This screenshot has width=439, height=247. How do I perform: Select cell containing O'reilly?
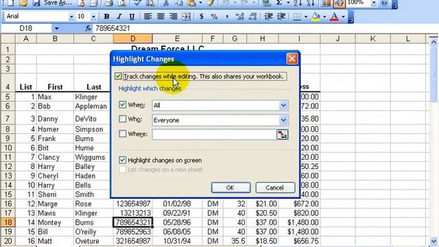(x=93, y=232)
